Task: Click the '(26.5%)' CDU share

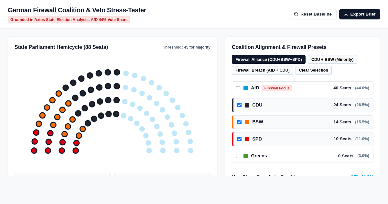Action: 362,105
